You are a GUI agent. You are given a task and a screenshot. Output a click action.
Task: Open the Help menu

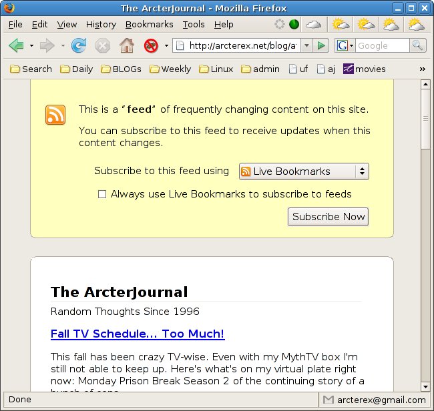(224, 25)
